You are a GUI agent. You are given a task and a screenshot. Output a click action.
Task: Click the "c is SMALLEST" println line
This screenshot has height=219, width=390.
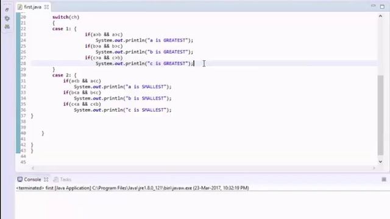click(x=122, y=109)
